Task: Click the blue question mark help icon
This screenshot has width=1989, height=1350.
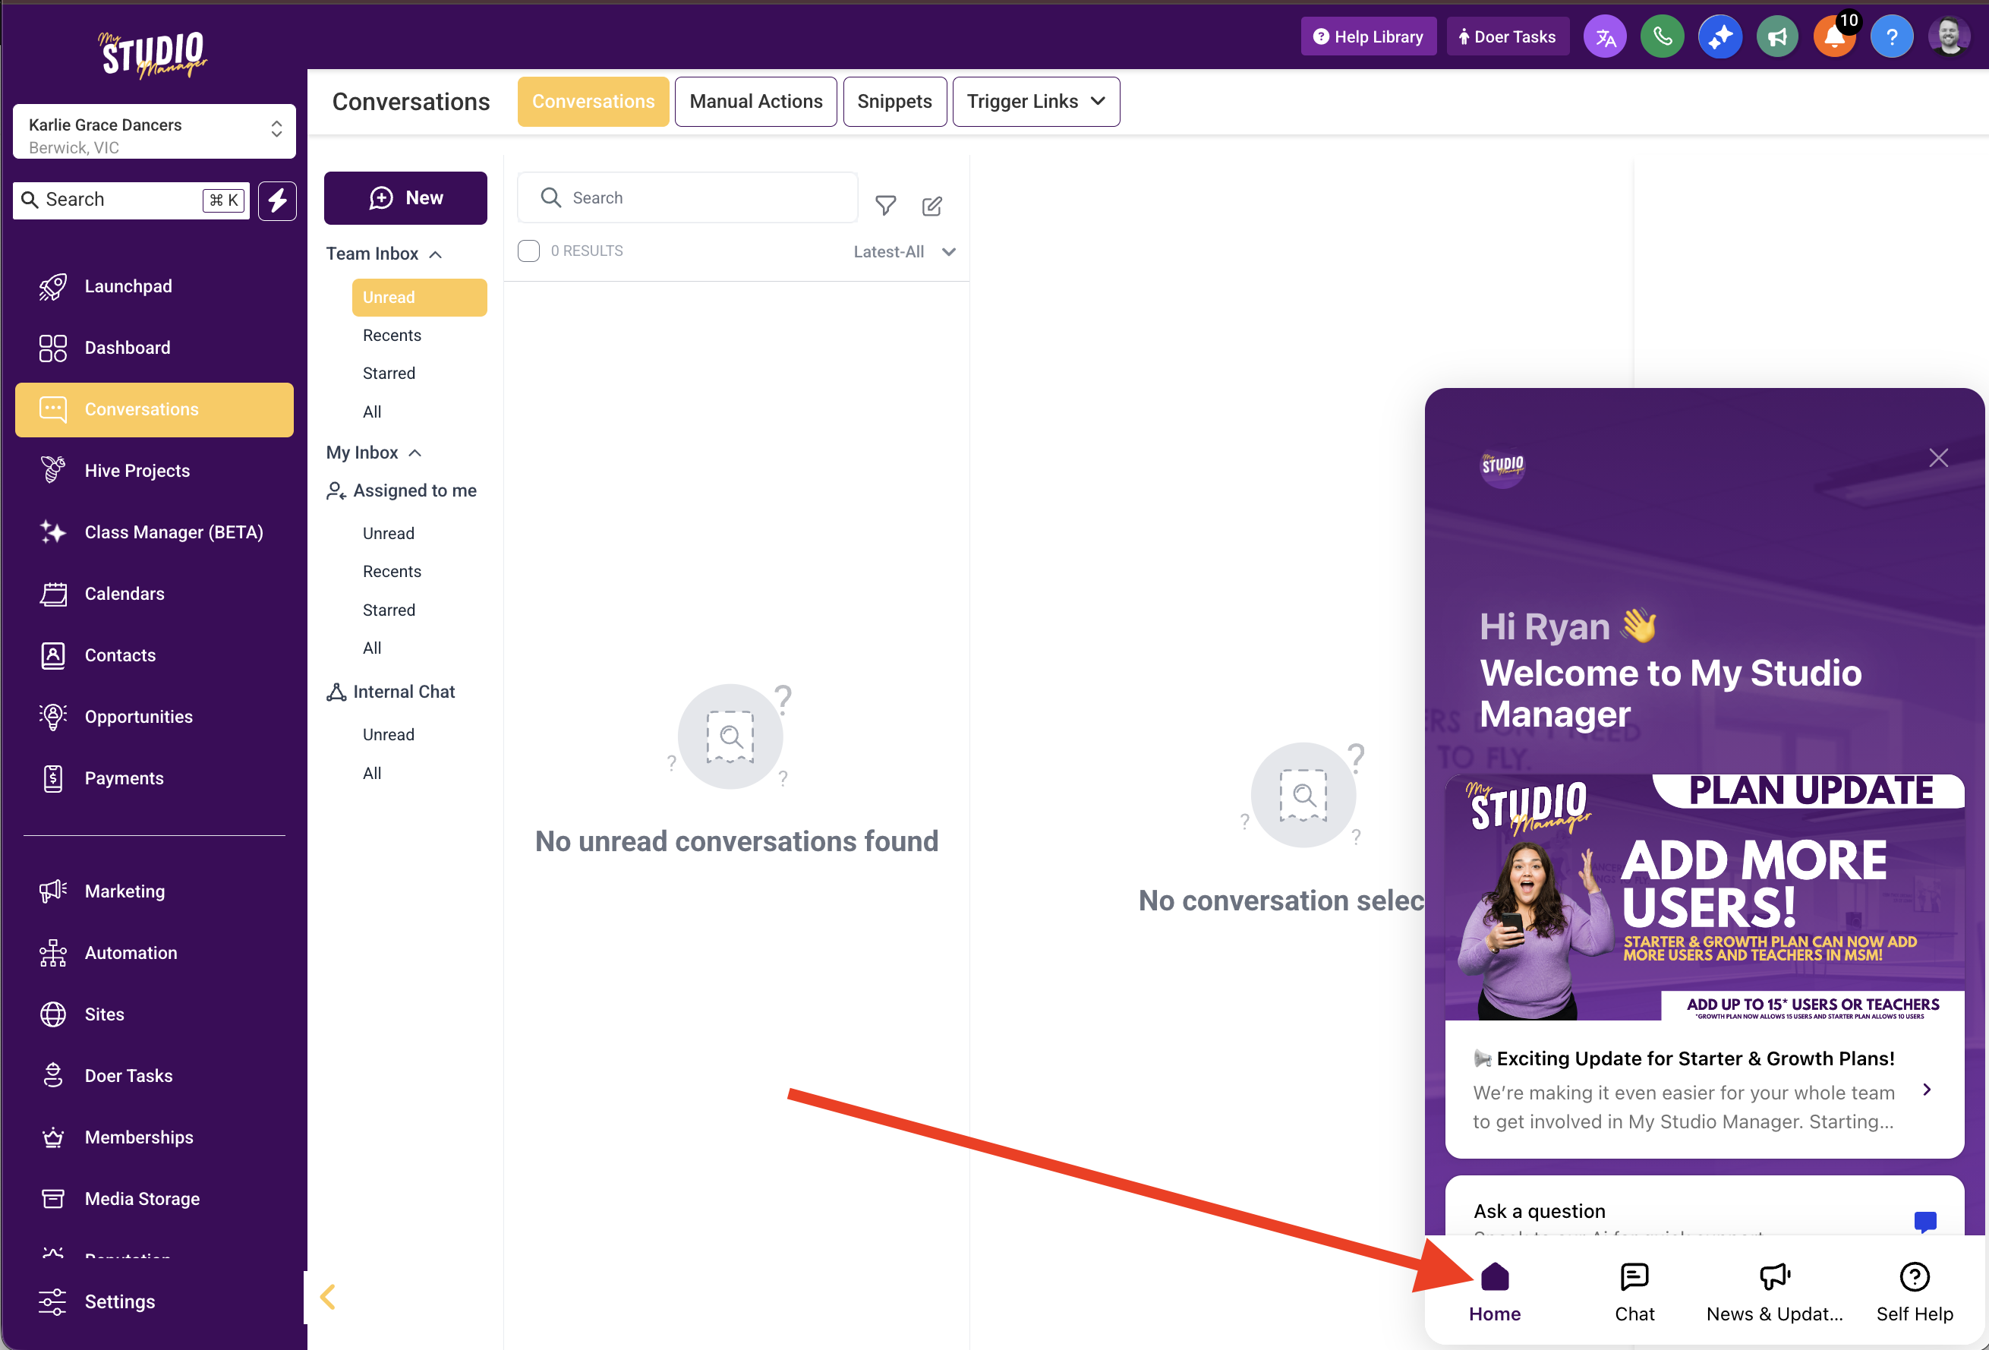Action: pos(1893,38)
